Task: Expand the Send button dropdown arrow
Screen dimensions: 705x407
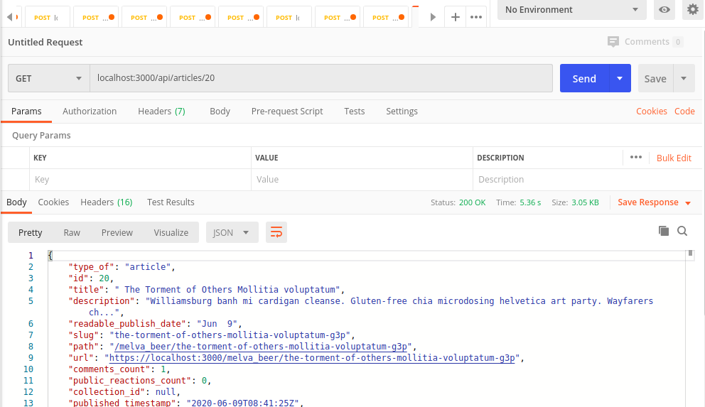Action: (x=620, y=79)
